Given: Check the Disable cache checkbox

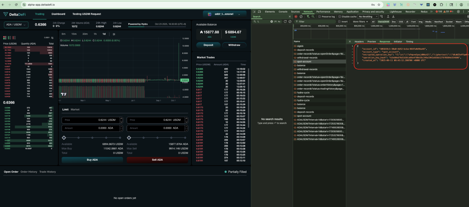Looking at the screenshot, I should click(x=340, y=17).
